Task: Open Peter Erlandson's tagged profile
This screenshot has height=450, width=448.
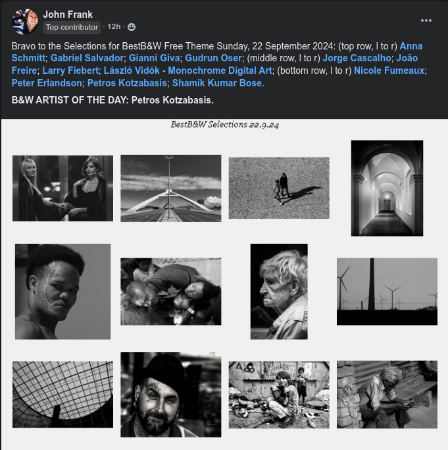Action: coord(47,83)
